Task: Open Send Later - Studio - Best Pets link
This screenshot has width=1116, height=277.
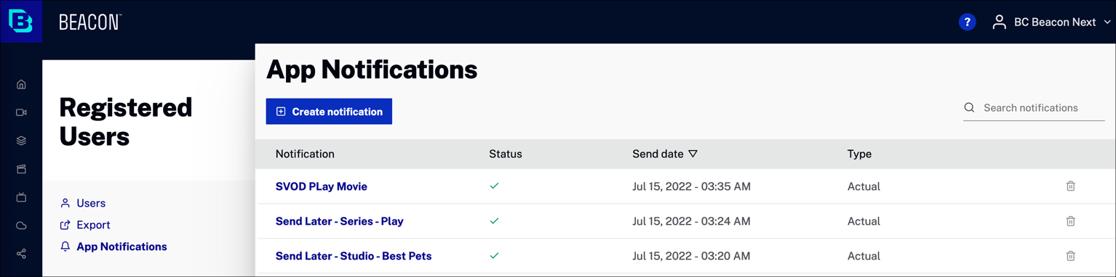Action: coord(354,256)
